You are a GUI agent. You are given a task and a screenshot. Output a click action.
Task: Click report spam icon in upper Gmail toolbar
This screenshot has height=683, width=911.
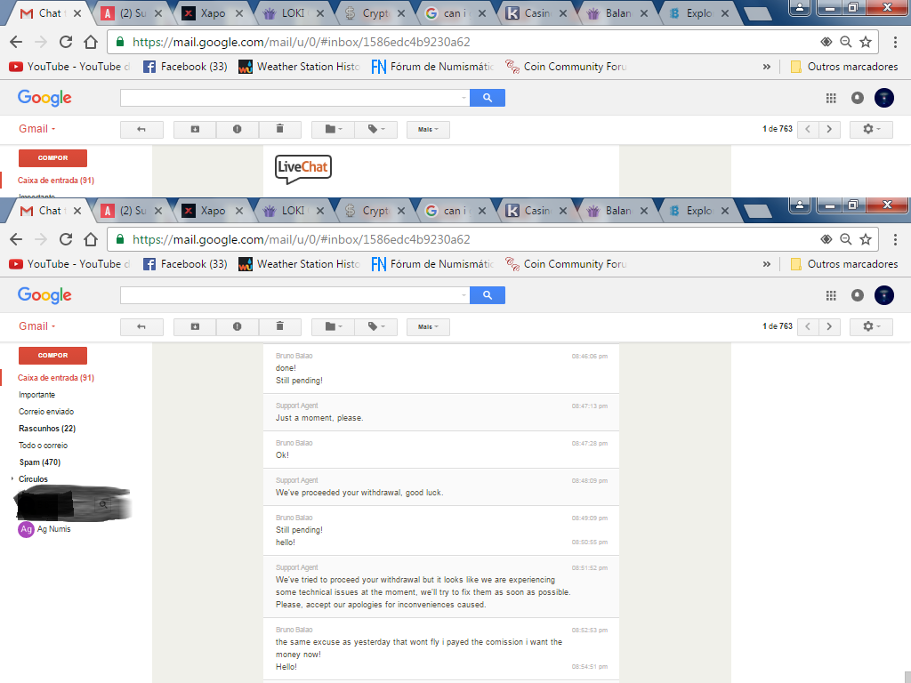tap(237, 129)
